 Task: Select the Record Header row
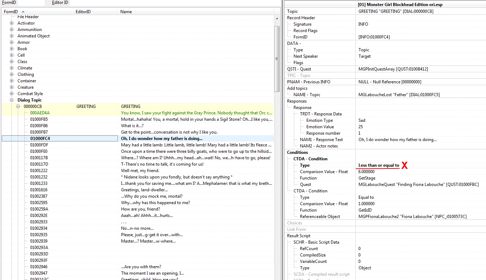pos(385,18)
